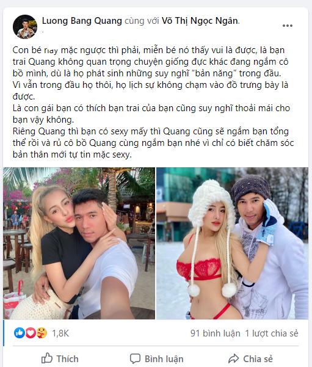Click the red heart reaction icon
The width and height of the screenshot is (312, 367).
tap(31, 333)
